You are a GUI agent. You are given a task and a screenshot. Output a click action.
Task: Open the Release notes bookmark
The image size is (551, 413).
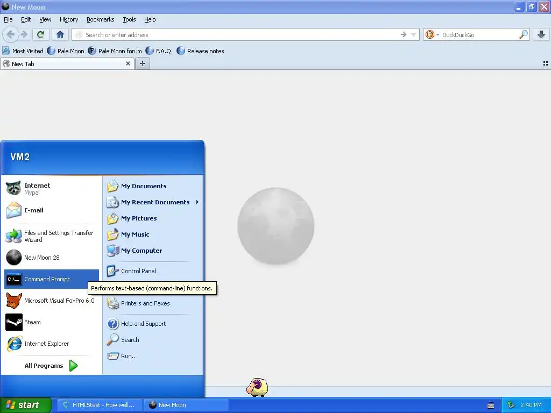(200, 51)
